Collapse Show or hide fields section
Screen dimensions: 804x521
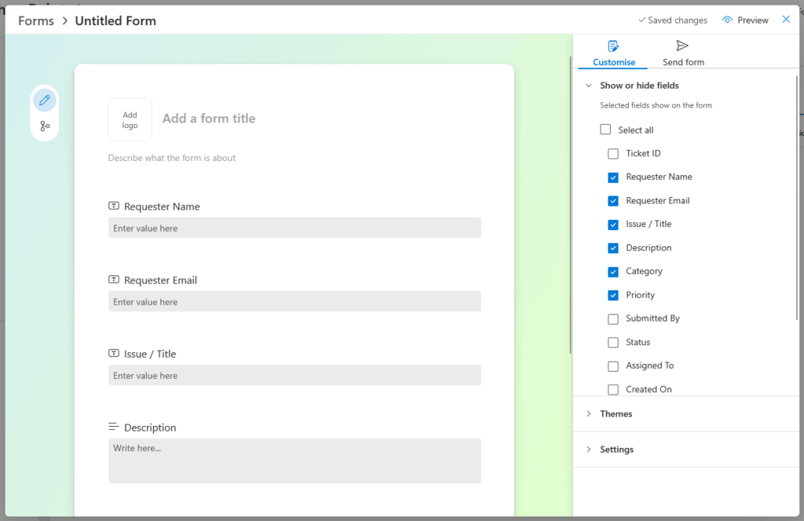coord(589,86)
